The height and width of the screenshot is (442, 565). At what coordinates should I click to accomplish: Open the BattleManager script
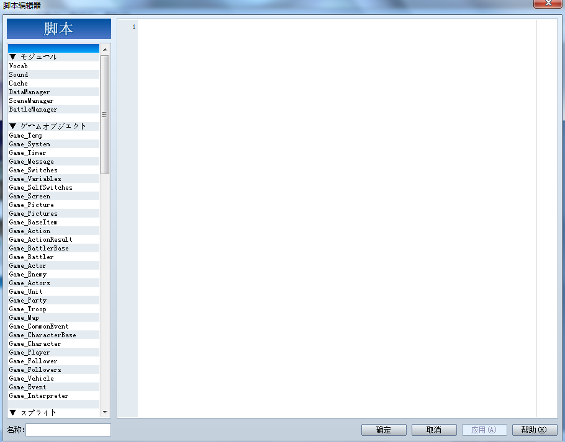pyautogui.click(x=33, y=109)
